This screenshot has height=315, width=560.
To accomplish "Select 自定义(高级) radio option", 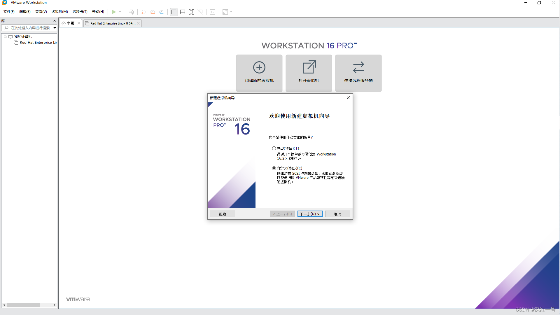I will pyautogui.click(x=274, y=168).
